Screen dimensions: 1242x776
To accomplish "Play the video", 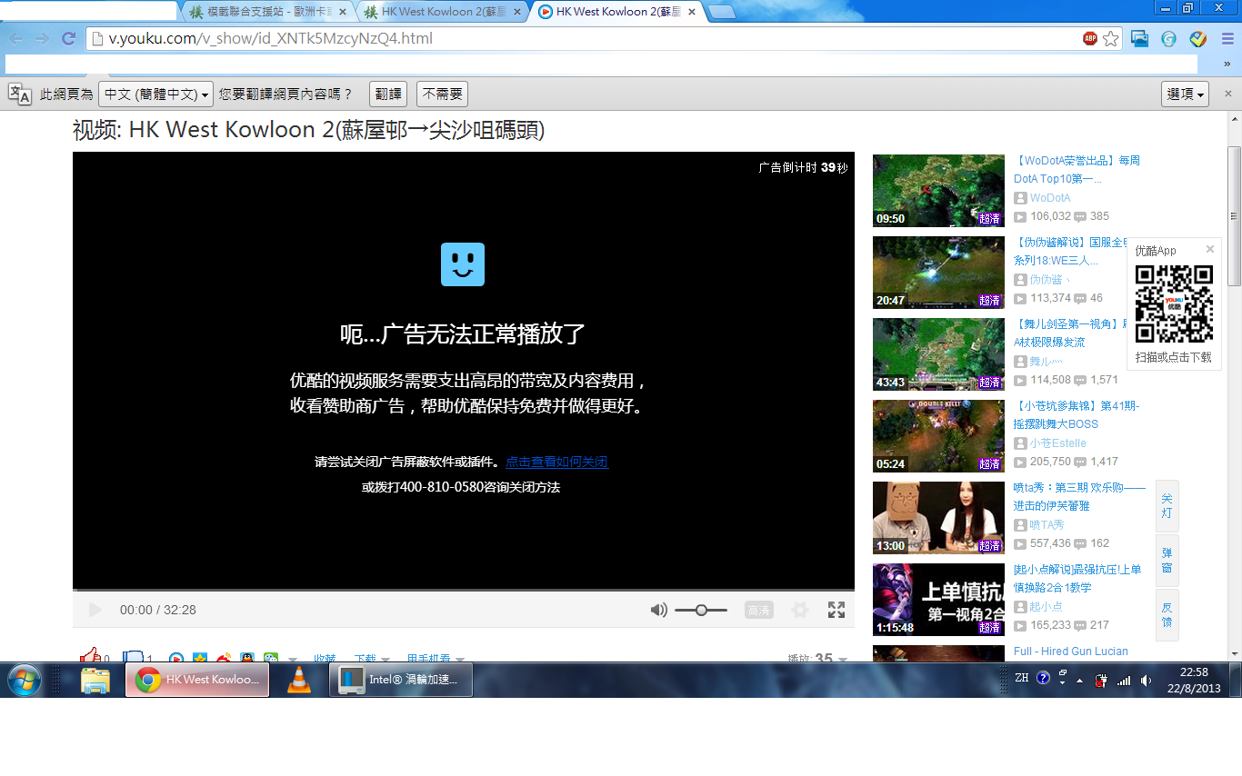I will click(x=95, y=610).
